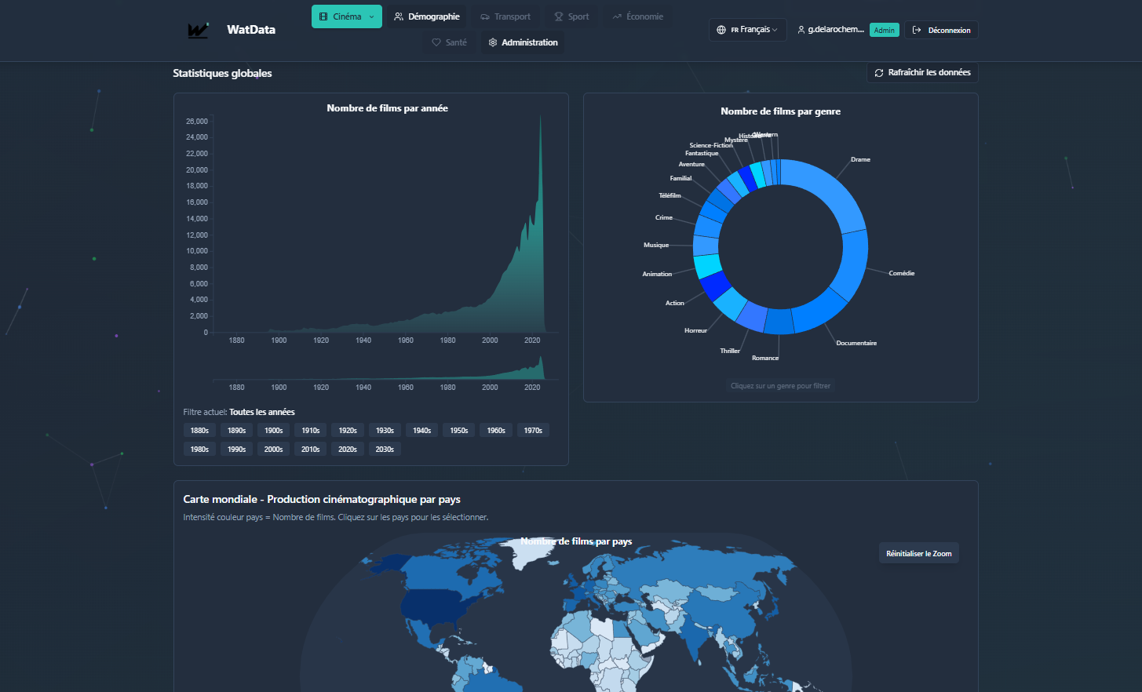Click the Téléfilm genre label
Viewport: 1142px width, 692px height.
(x=670, y=195)
